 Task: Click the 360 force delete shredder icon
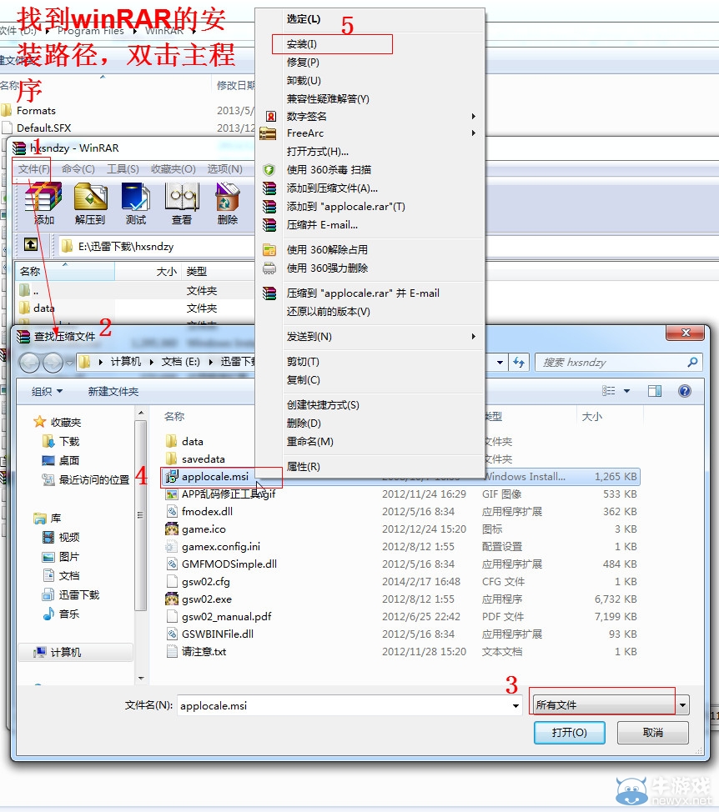pyautogui.click(x=269, y=268)
